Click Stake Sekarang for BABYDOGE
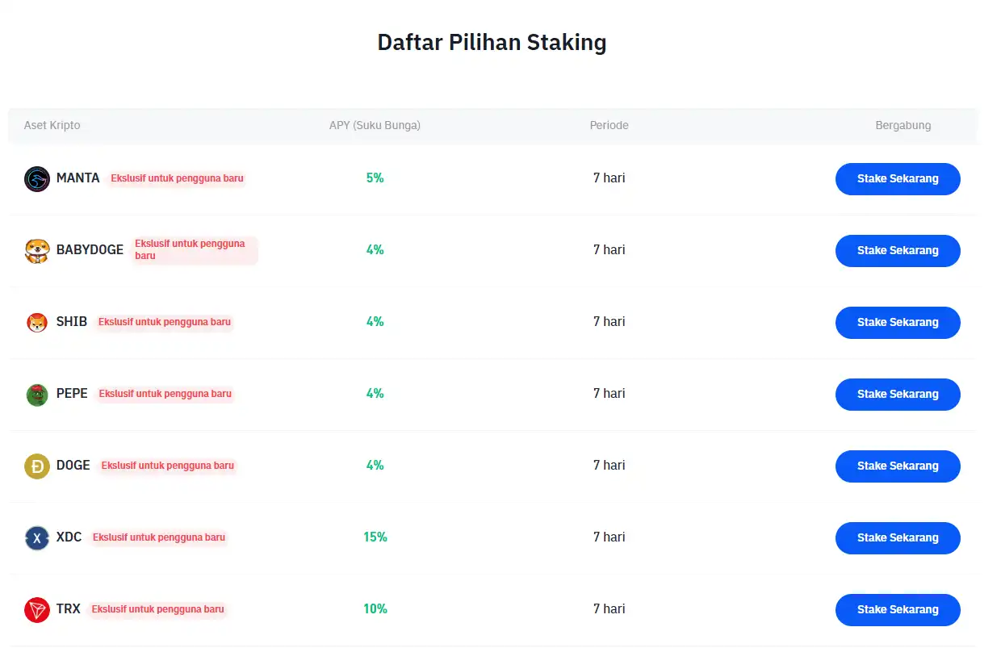 [897, 250]
